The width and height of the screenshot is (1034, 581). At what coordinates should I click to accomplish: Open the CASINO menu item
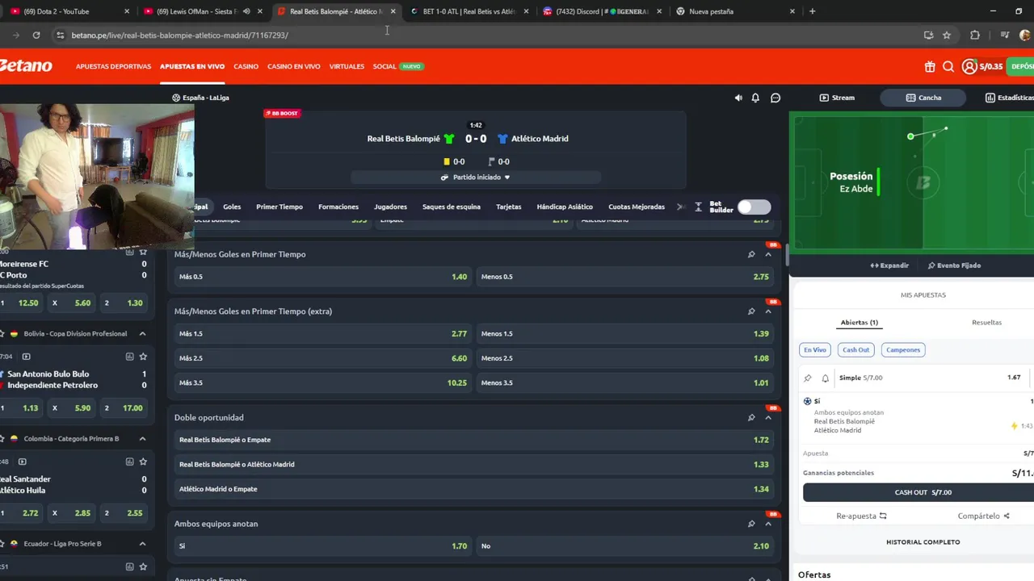246,66
